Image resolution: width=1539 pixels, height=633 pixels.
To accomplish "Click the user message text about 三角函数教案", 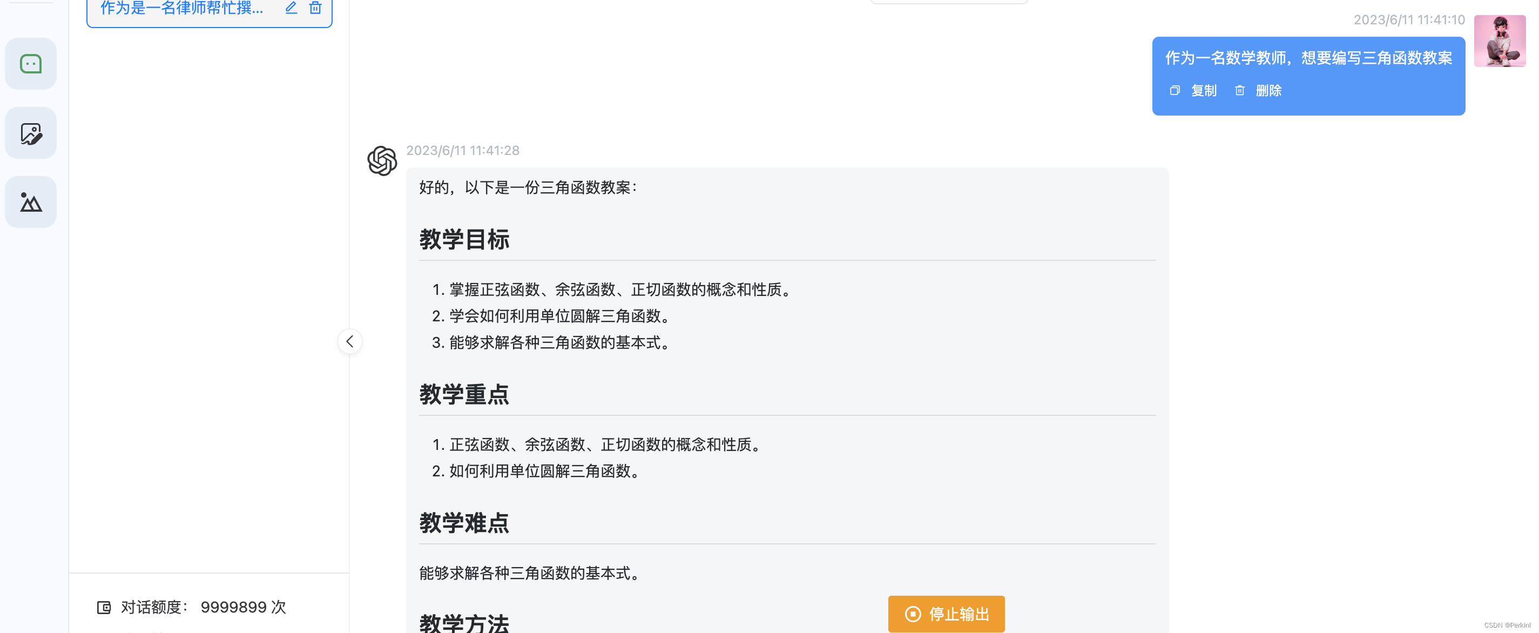I will point(1308,58).
